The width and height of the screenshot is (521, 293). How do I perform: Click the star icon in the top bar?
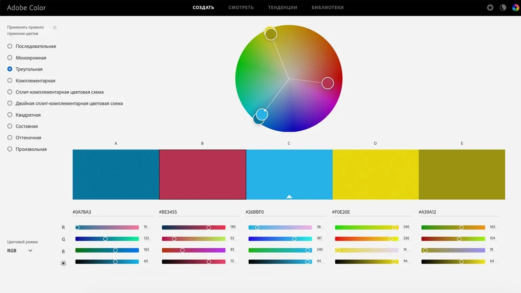(x=490, y=7)
